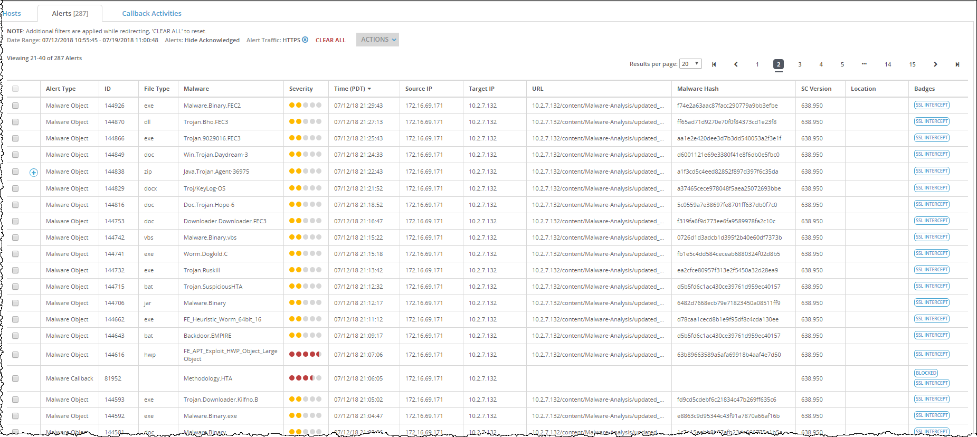The width and height of the screenshot is (977, 437).
Task: Check the box for alert 144926
Action: [x=15, y=106]
